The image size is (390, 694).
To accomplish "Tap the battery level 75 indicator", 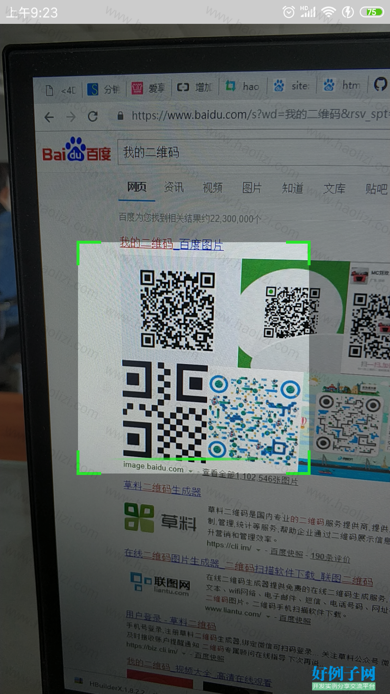I will [x=372, y=12].
